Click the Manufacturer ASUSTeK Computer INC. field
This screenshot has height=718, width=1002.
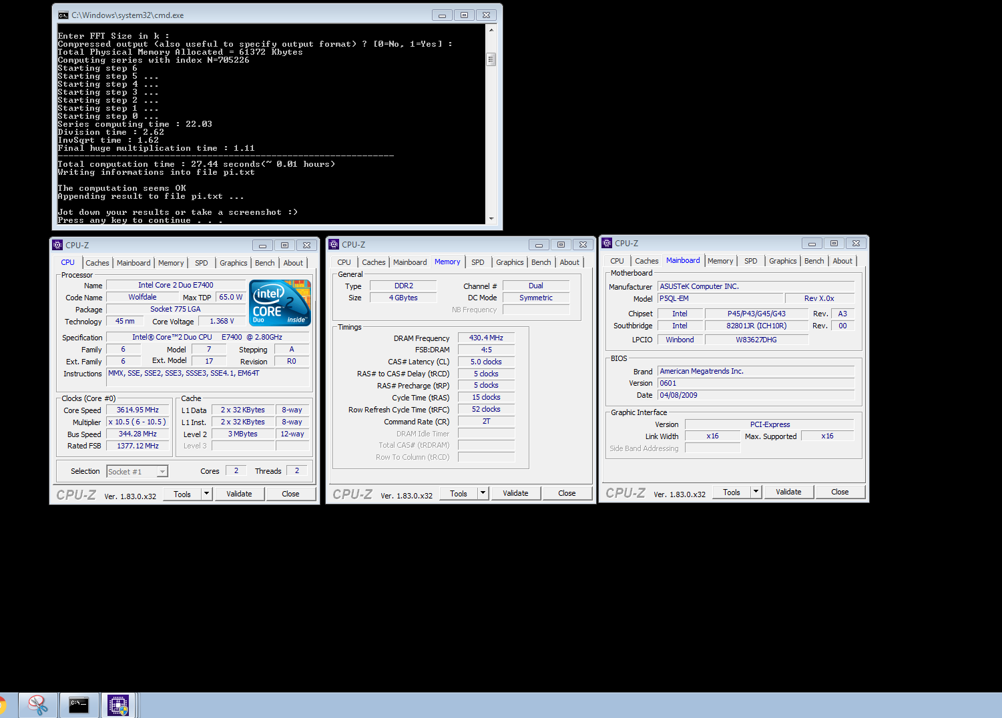click(756, 286)
